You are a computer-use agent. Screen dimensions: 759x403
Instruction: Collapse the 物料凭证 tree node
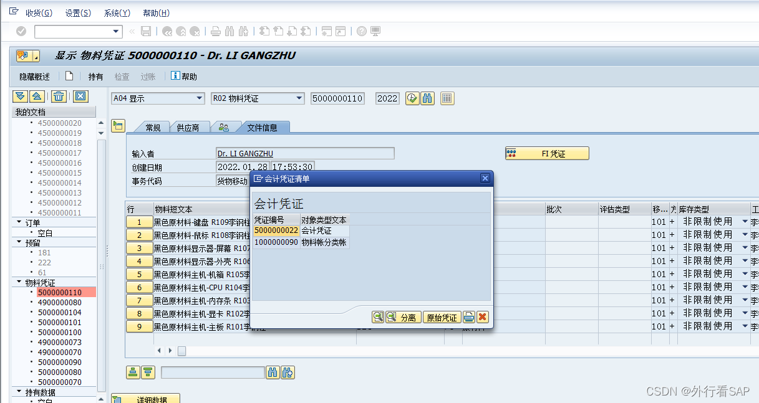[19, 283]
